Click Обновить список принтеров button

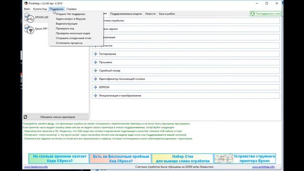point(56,117)
